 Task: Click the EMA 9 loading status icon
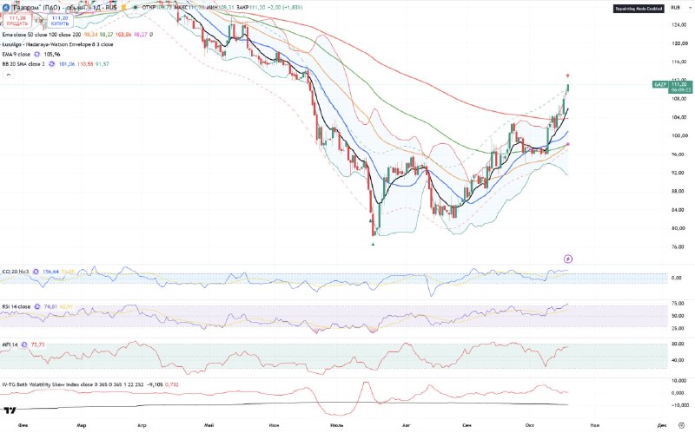(36, 54)
